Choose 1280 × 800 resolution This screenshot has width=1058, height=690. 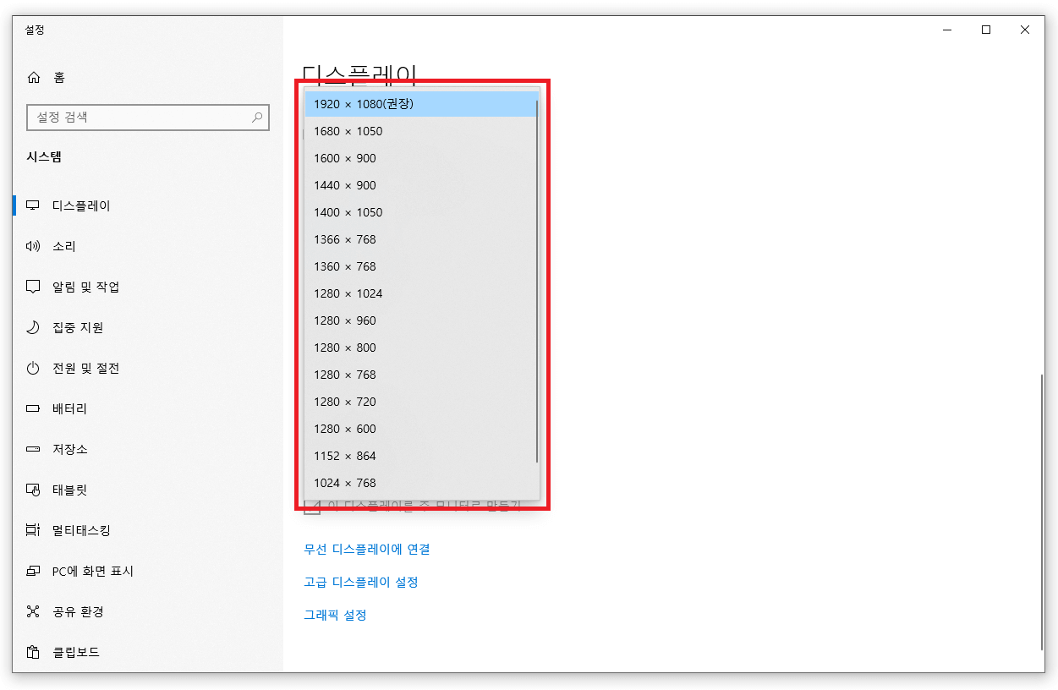coord(421,348)
